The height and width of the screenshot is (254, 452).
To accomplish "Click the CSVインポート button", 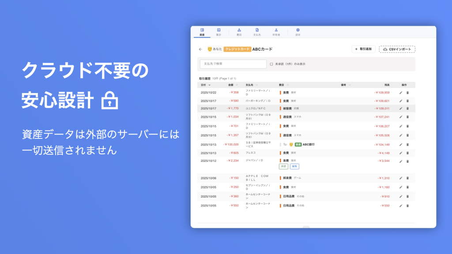I will click(397, 49).
